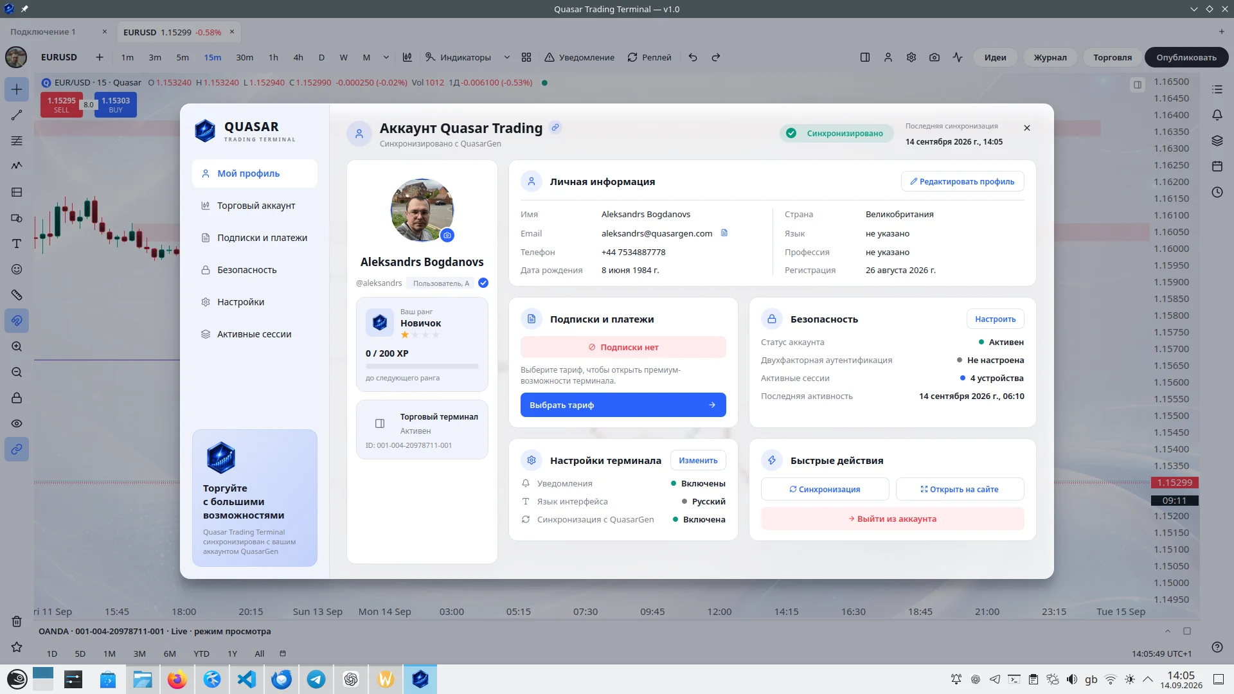
Task: Click the Выбрать тариф button
Action: click(623, 405)
